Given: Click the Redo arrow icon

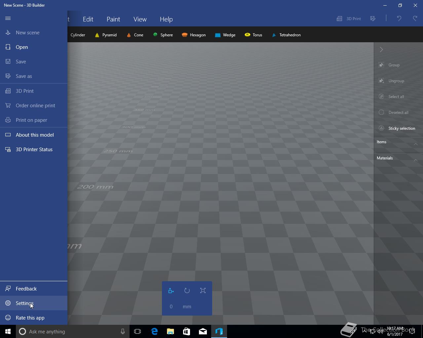Looking at the screenshot, I should click(x=415, y=18).
